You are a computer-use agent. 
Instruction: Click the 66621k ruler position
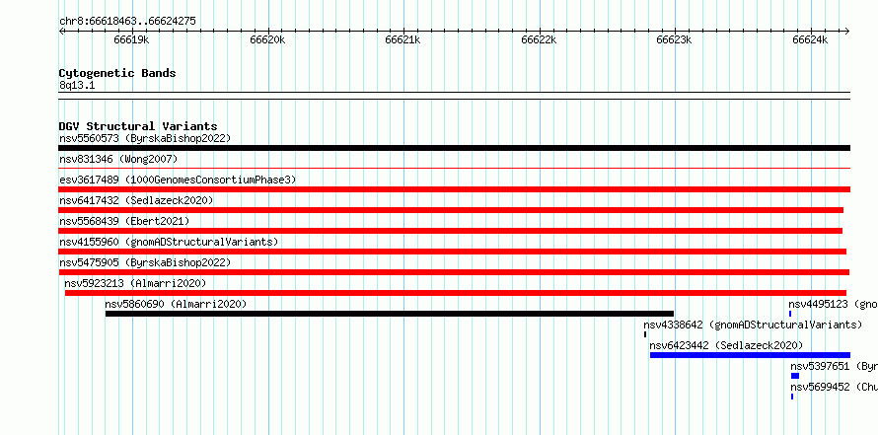pos(403,39)
